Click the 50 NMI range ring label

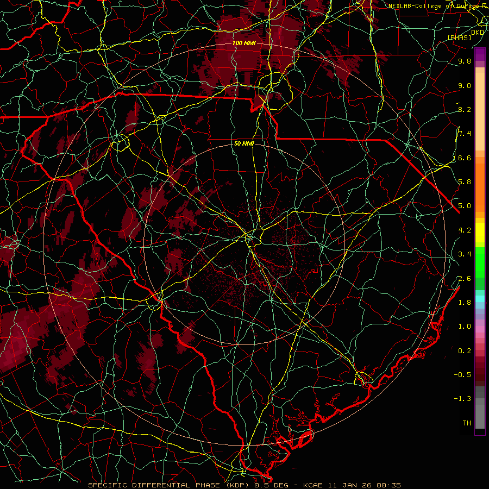[244, 143]
